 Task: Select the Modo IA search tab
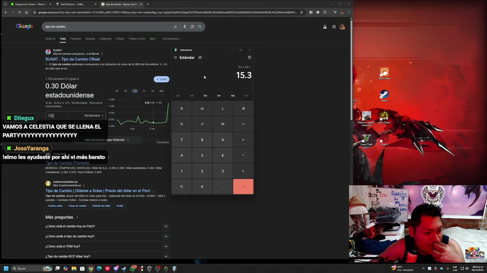click(x=50, y=39)
